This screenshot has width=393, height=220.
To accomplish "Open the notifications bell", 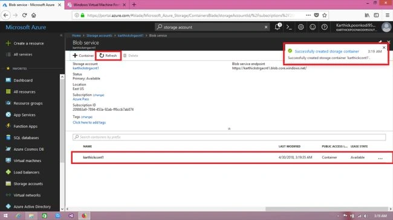I will (x=277, y=27).
